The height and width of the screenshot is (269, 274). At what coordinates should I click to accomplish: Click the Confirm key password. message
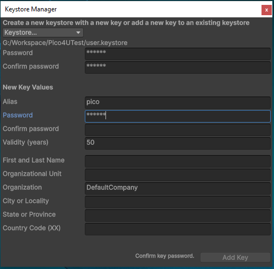[x=165, y=256]
